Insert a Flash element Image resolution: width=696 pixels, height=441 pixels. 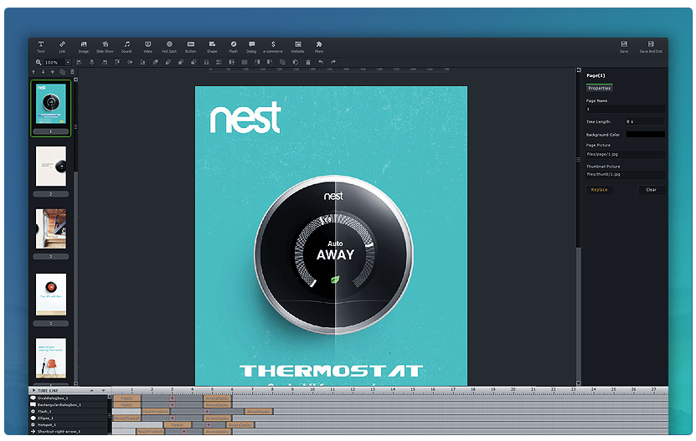click(234, 47)
